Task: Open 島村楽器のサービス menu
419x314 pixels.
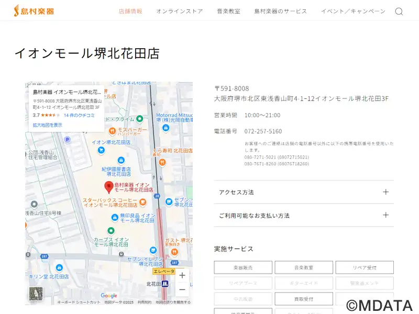Action: click(x=281, y=11)
